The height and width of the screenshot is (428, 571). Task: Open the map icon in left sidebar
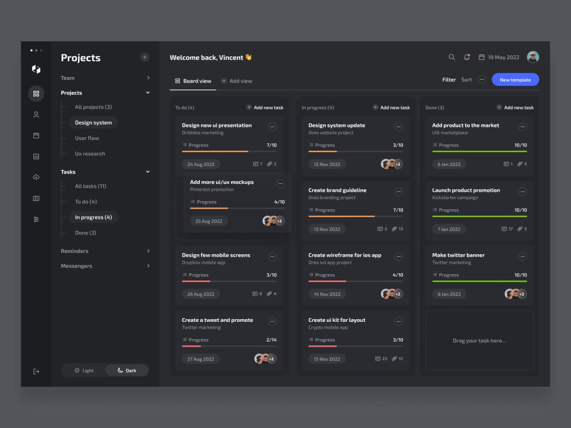(x=36, y=199)
